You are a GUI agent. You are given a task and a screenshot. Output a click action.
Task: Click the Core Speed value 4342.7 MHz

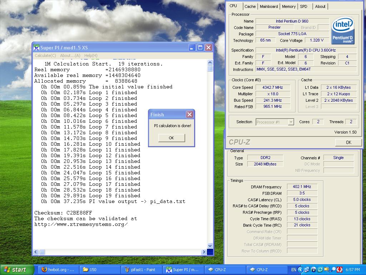click(273, 87)
